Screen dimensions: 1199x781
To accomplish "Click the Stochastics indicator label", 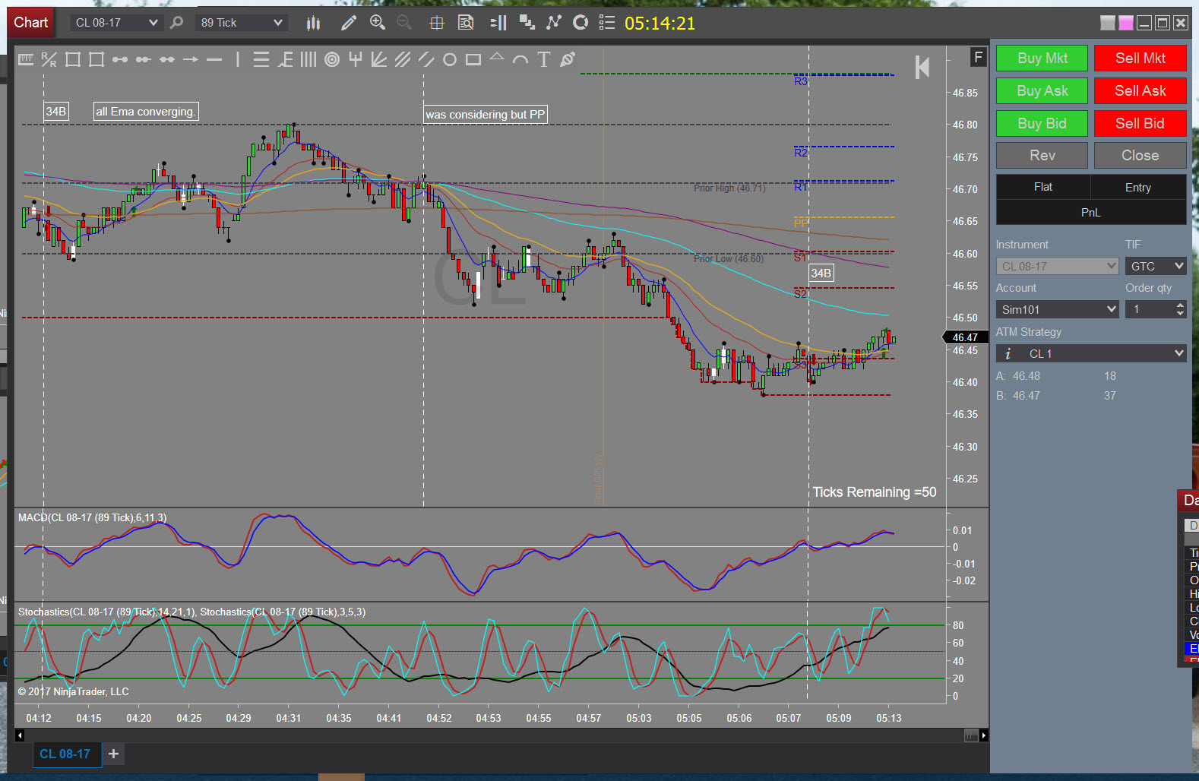I will coord(192,612).
